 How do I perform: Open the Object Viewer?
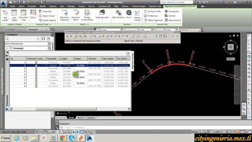click(47, 16)
